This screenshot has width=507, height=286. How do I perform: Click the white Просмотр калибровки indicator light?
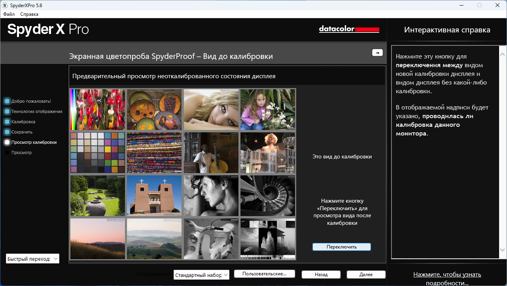(7, 142)
